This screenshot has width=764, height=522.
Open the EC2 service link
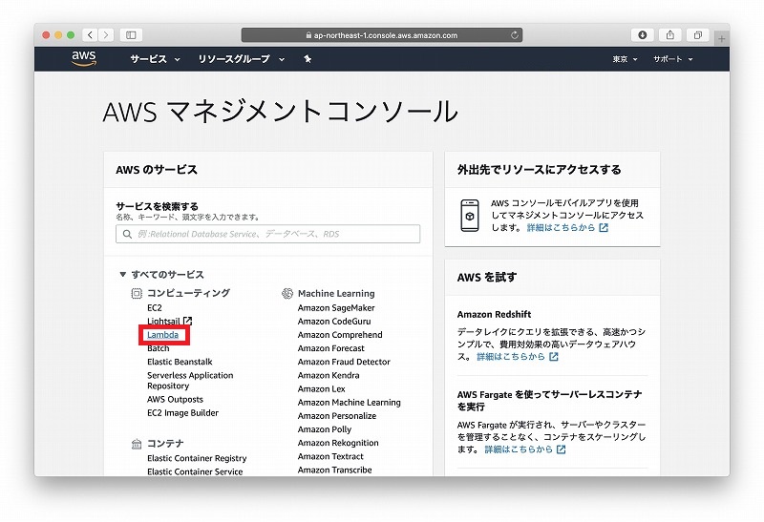[x=155, y=308]
